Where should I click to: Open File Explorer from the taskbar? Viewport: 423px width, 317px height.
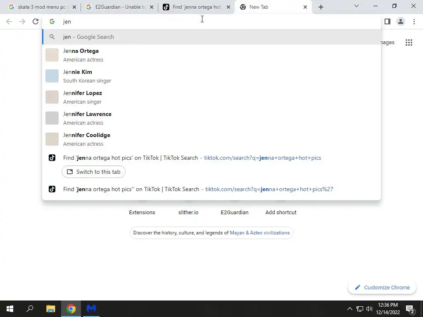[50, 309]
